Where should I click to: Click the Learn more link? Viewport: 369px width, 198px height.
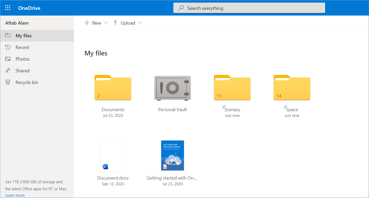click(15, 195)
